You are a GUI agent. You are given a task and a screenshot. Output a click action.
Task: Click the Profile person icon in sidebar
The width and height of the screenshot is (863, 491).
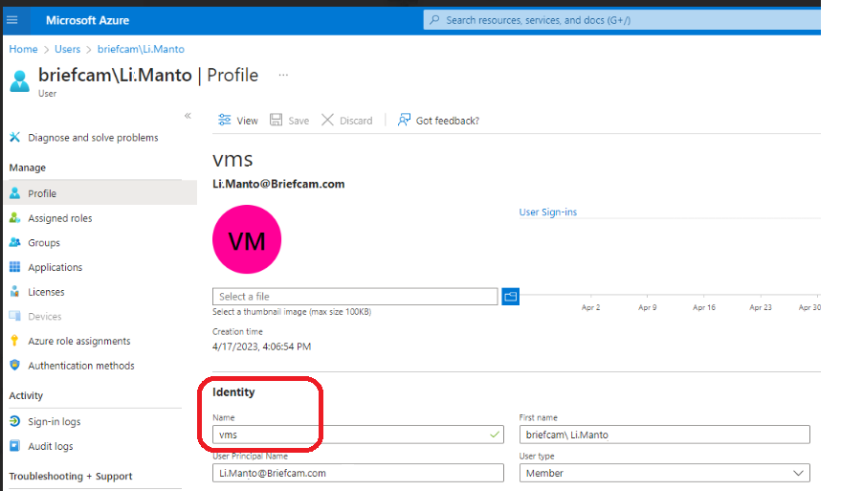[x=15, y=193]
